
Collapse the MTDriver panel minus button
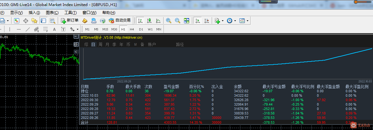point(76,37)
